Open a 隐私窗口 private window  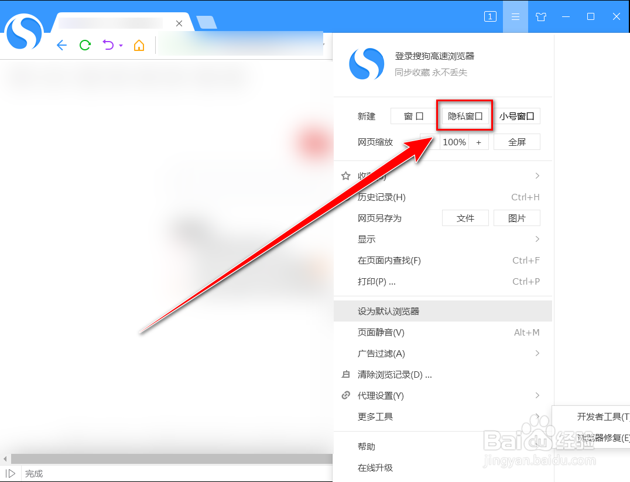(464, 116)
